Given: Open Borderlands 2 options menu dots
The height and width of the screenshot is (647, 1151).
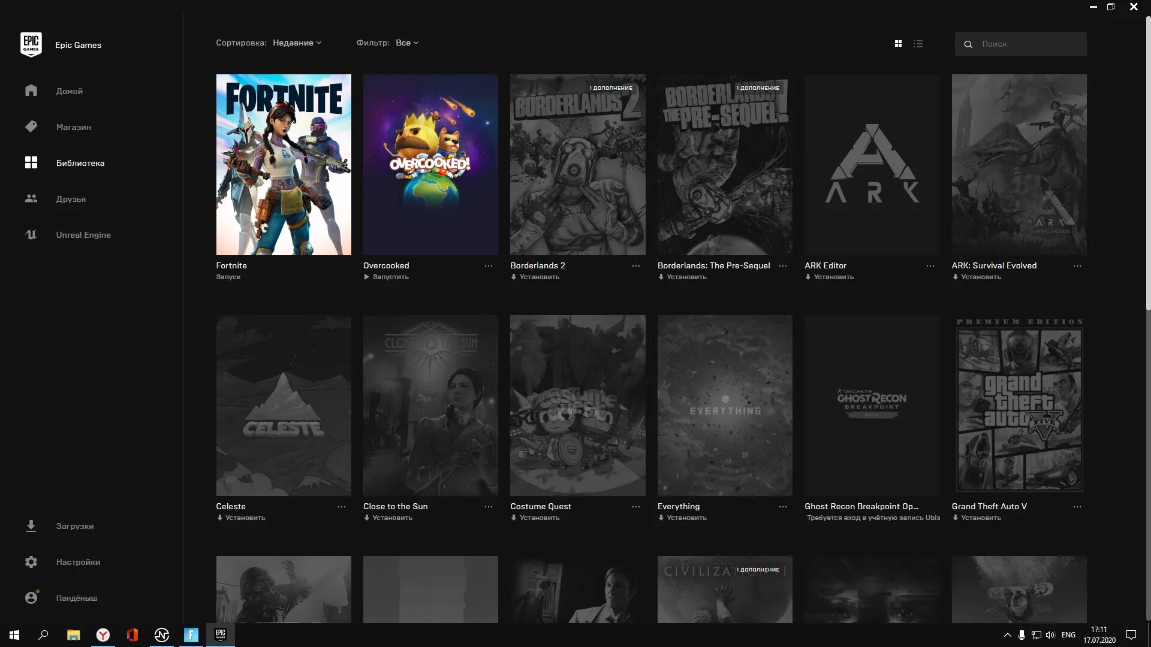Looking at the screenshot, I should click(636, 266).
